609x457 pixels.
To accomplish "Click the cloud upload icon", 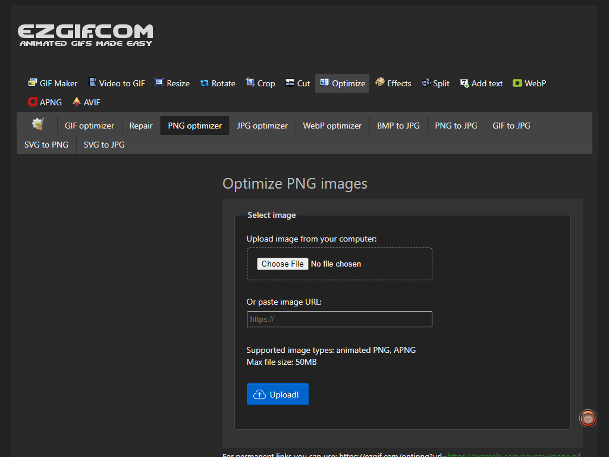I will (x=259, y=395).
